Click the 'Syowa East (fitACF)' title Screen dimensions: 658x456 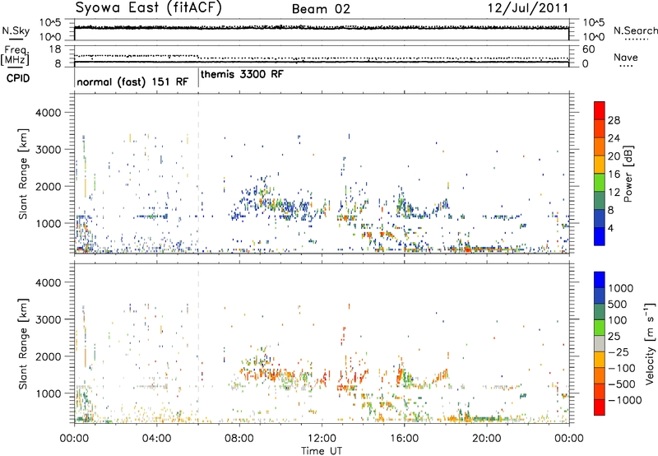pos(148,8)
